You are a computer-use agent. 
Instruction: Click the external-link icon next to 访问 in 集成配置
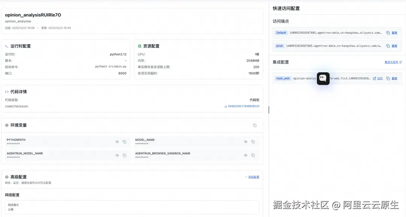tap(375, 78)
